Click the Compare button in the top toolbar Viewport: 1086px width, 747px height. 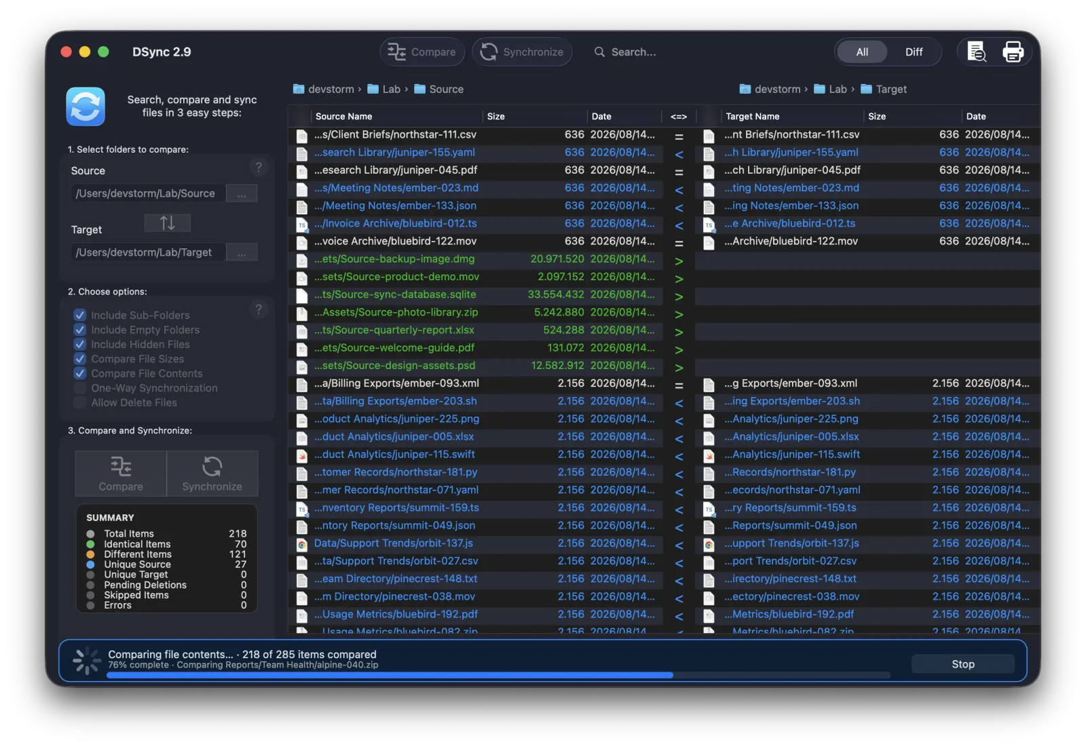(x=422, y=52)
